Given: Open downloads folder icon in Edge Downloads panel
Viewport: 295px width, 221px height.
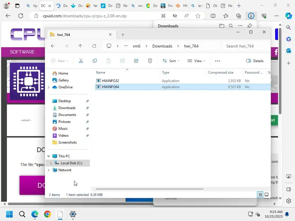Looking at the screenshot, I should (x=222, y=26).
